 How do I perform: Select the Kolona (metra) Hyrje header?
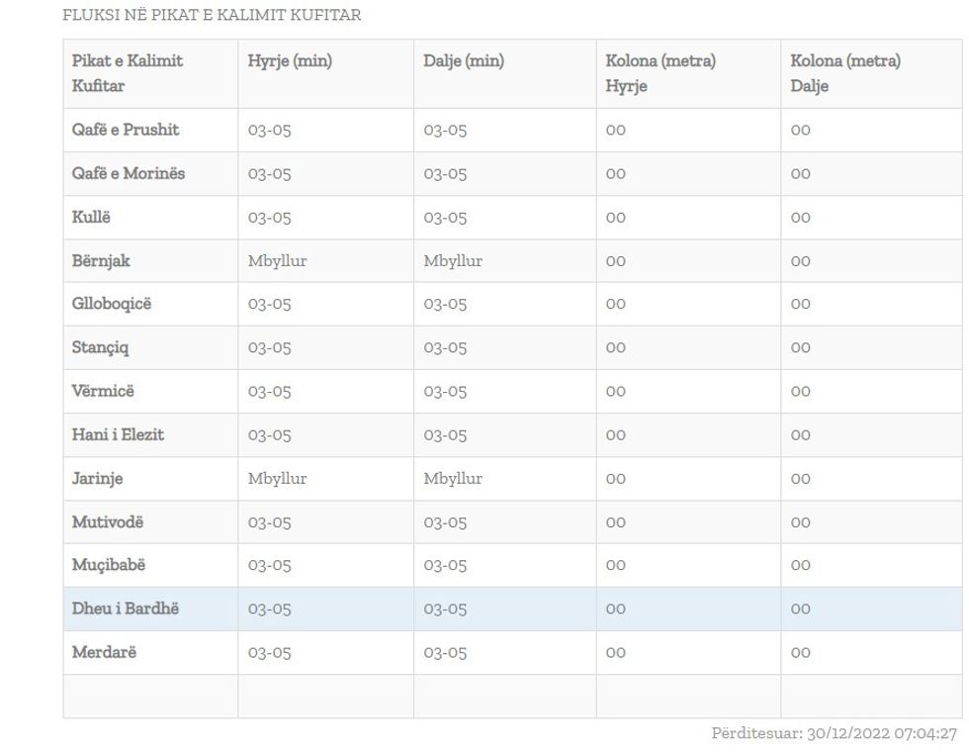pyautogui.click(x=661, y=73)
